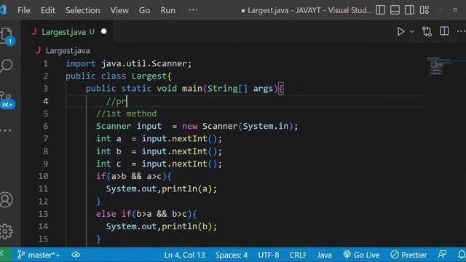Close the unsaved Largest.java tab dot

[103, 31]
